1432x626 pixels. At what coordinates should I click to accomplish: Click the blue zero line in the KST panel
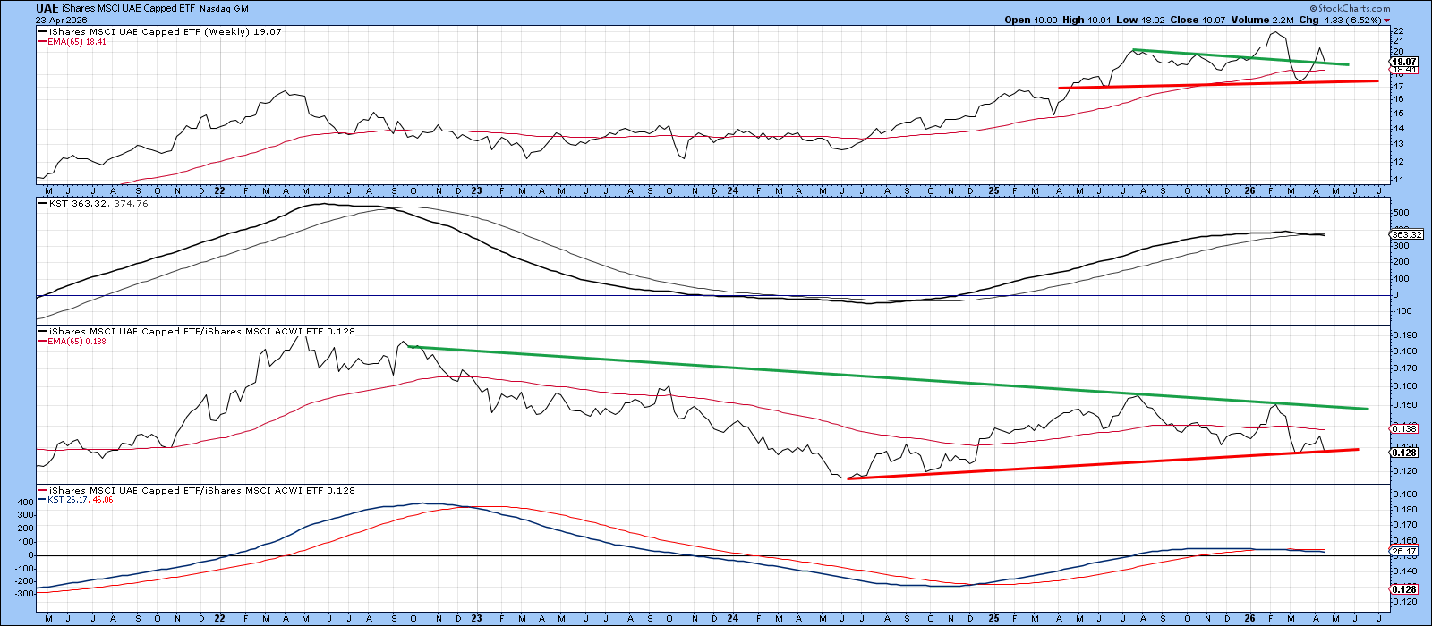(x=712, y=296)
